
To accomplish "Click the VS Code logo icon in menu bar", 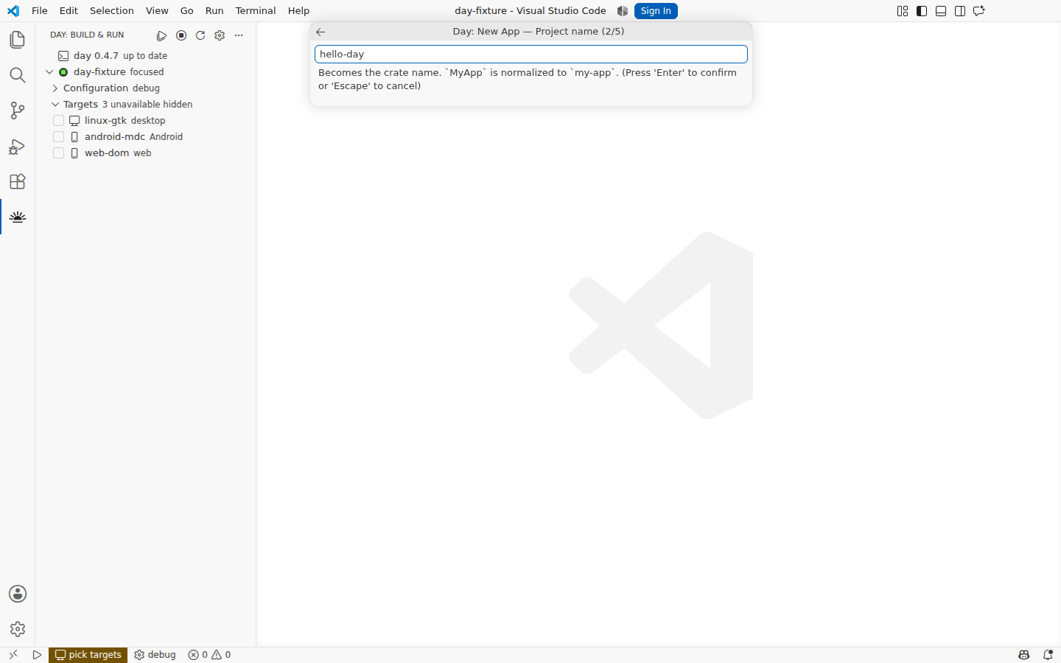I will (x=13, y=11).
